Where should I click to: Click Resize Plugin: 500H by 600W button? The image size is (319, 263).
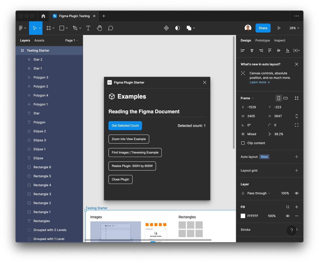click(132, 166)
